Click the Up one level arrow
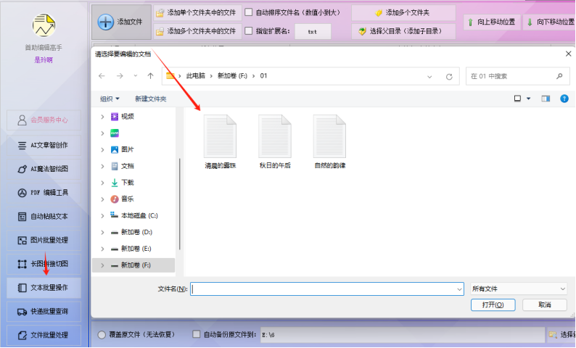Viewport: 576px width, 348px height. [150, 76]
